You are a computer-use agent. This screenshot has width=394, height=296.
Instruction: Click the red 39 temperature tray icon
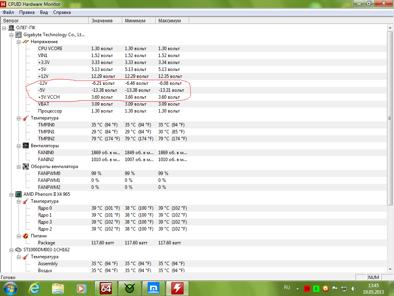pos(307,289)
